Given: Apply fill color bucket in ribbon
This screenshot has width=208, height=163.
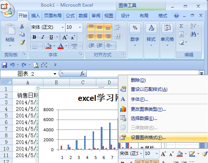Looking at the screenshot, I should 49,46.
